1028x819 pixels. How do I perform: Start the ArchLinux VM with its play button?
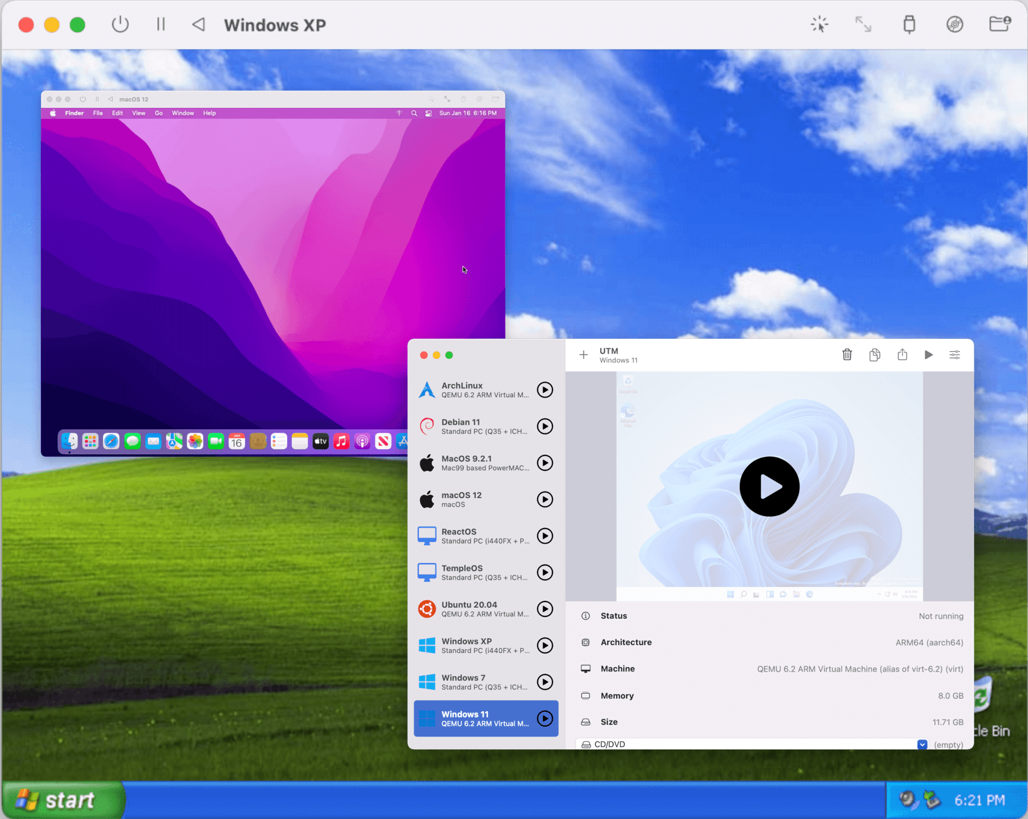545,390
